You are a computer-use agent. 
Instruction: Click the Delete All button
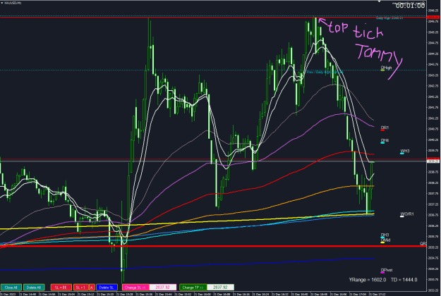[x=34, y=288]
